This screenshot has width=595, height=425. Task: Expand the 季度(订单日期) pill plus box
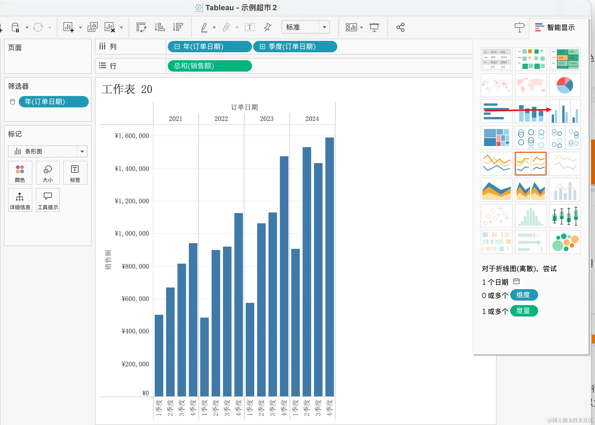point(262,47)
